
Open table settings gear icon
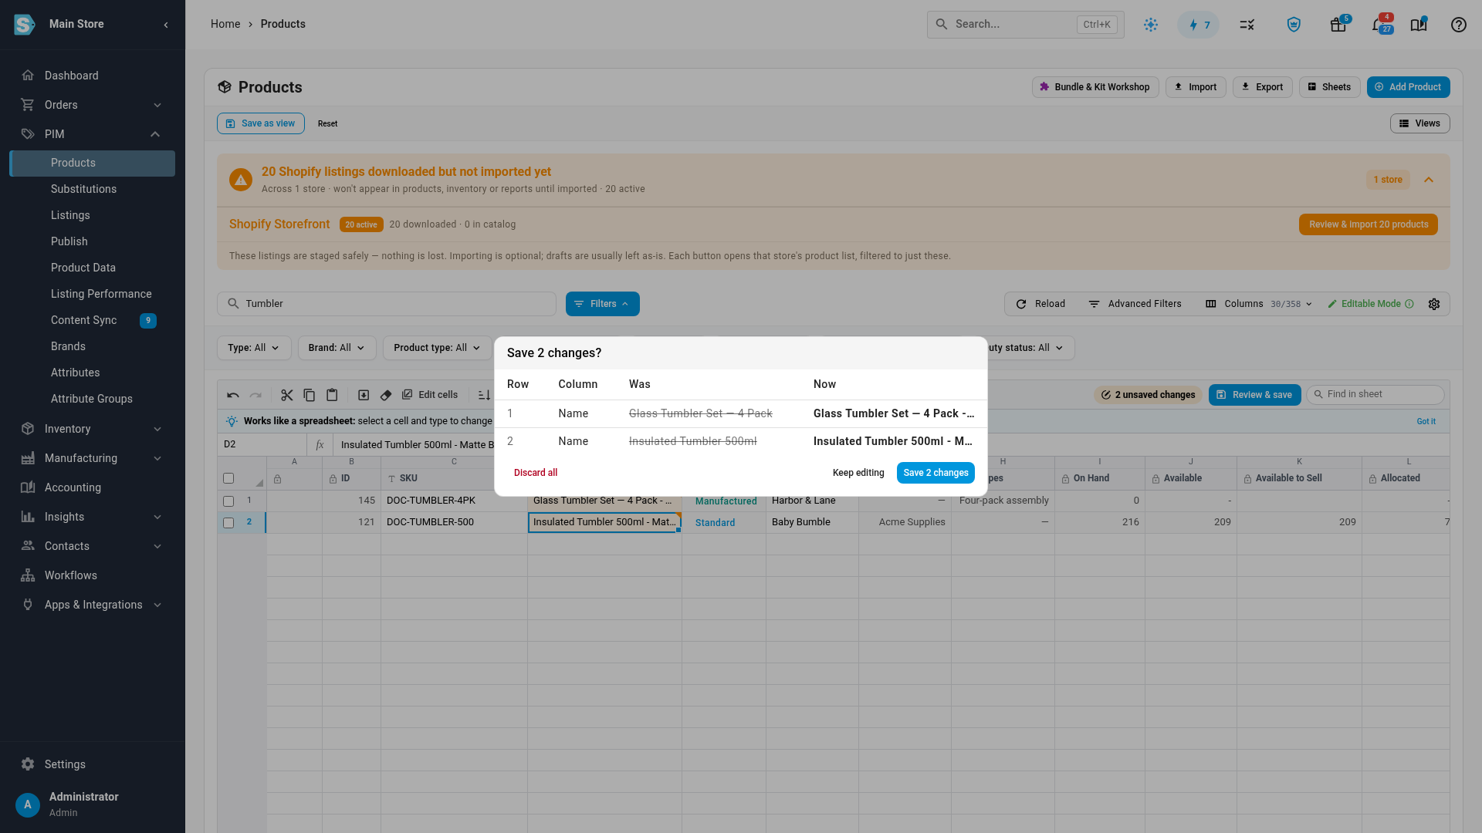(1434, 304)
